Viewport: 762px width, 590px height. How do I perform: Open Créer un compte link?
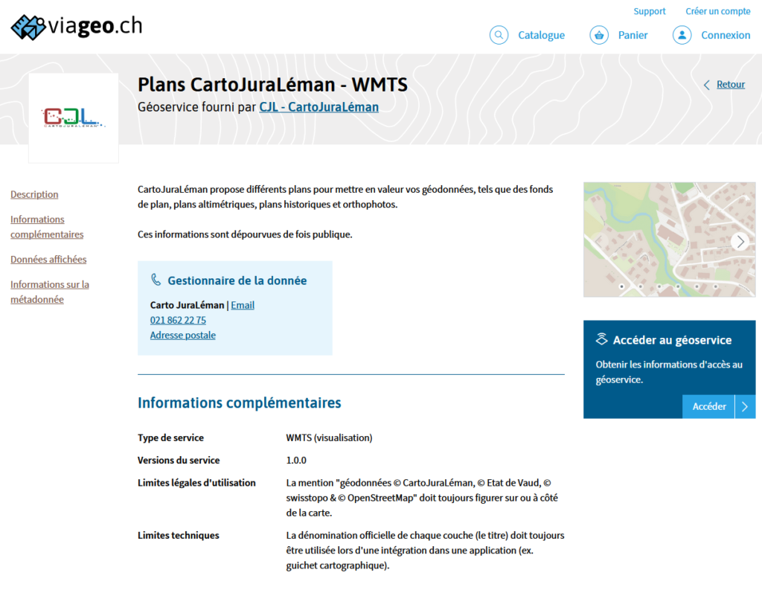coord(718,11)
